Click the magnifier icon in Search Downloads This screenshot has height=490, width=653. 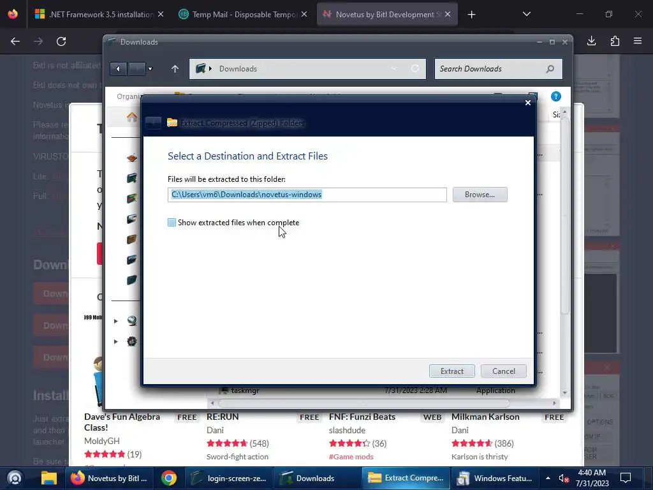pyautogui.click(x=550, y=69)
